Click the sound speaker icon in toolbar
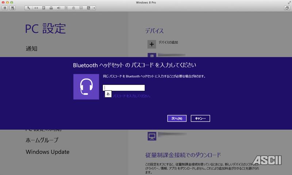The height and width of the screenshot is (175, 292). [58, 8]
